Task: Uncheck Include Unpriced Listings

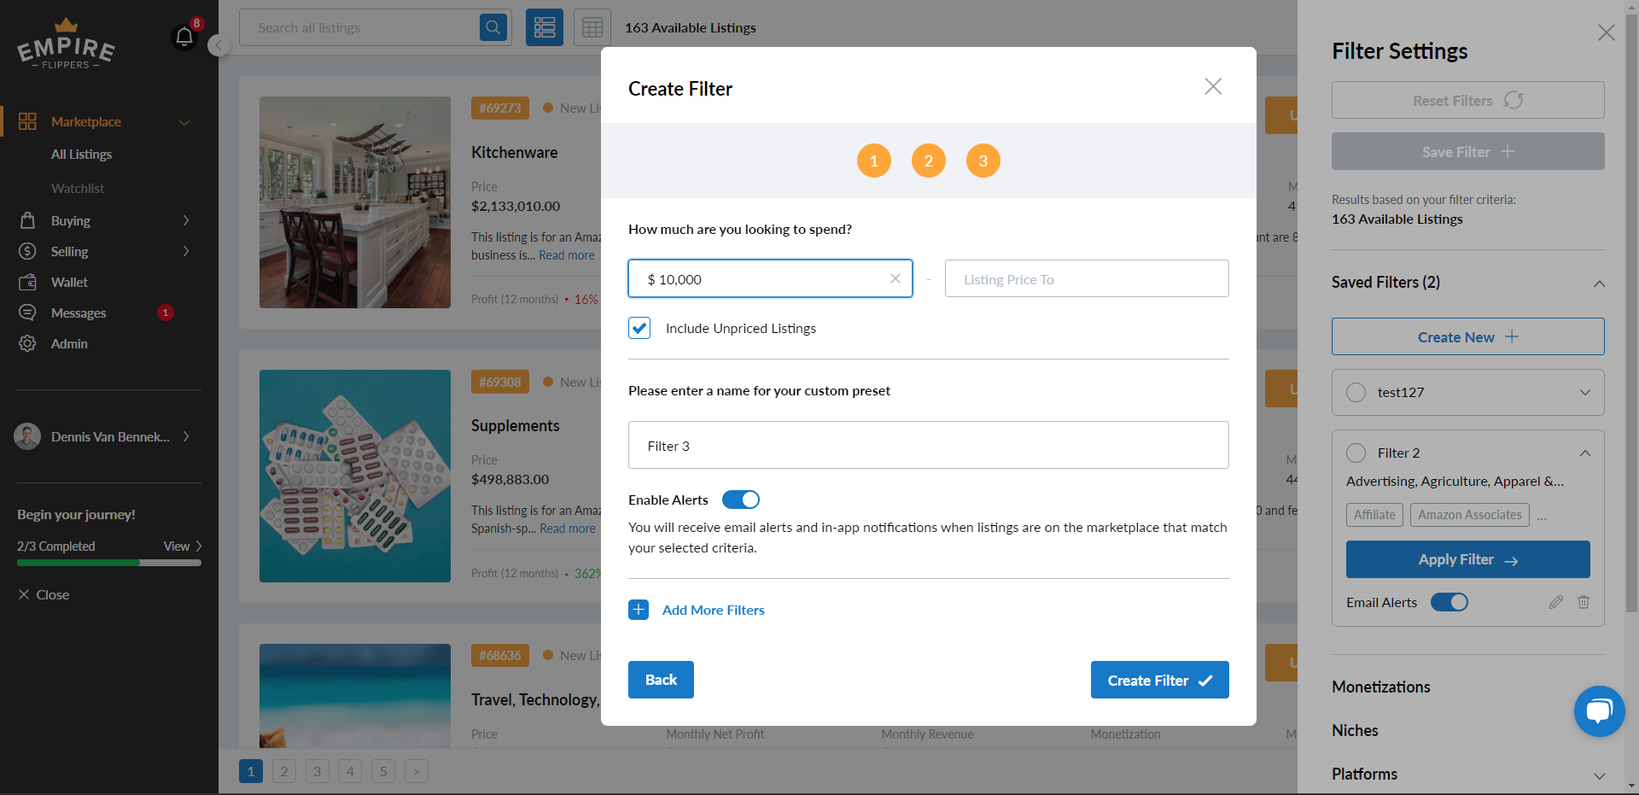Action: [x=639, y=329]
